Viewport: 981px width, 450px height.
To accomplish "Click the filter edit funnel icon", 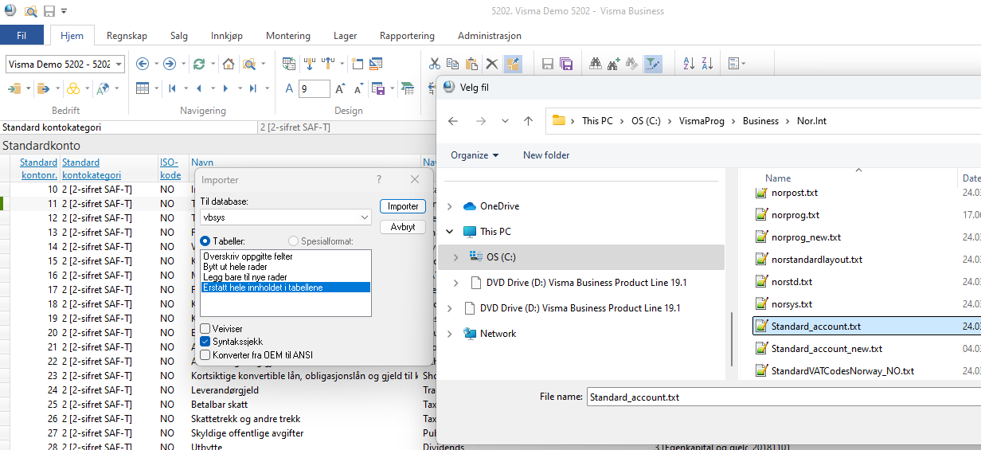I will (x=653, y=64).
